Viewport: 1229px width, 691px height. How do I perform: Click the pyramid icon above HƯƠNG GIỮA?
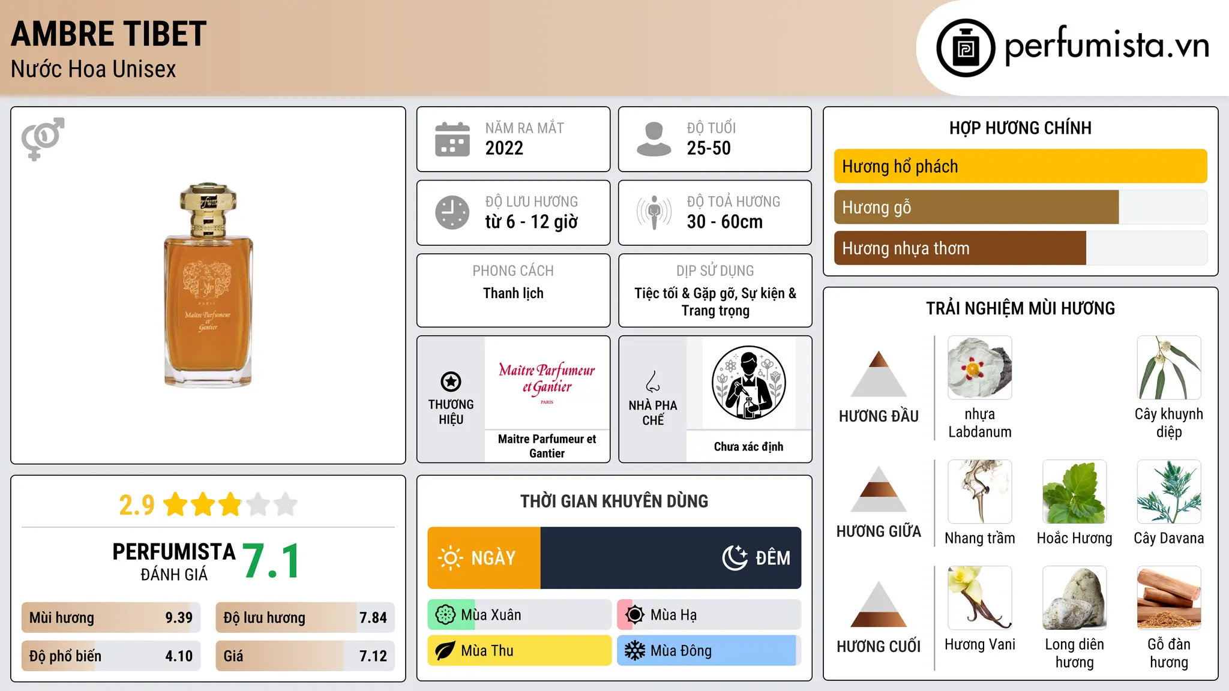pyautogui.click(x=879, y=489)
